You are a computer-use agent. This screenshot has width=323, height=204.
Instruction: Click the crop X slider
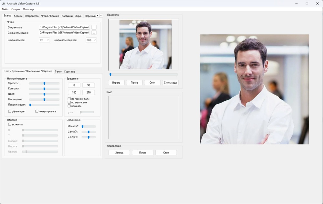click(x=40, y=130)
